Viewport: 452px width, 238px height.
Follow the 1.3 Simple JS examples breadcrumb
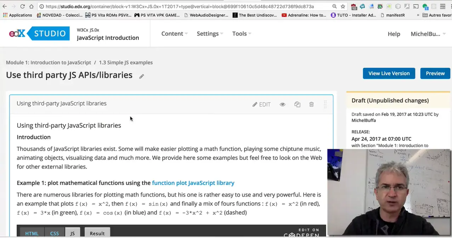(x=126, y=63)
